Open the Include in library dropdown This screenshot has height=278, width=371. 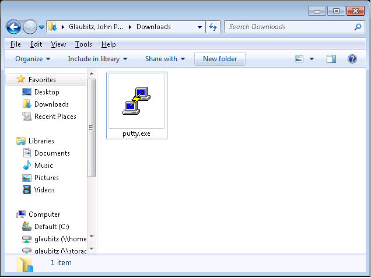(97, 59)
